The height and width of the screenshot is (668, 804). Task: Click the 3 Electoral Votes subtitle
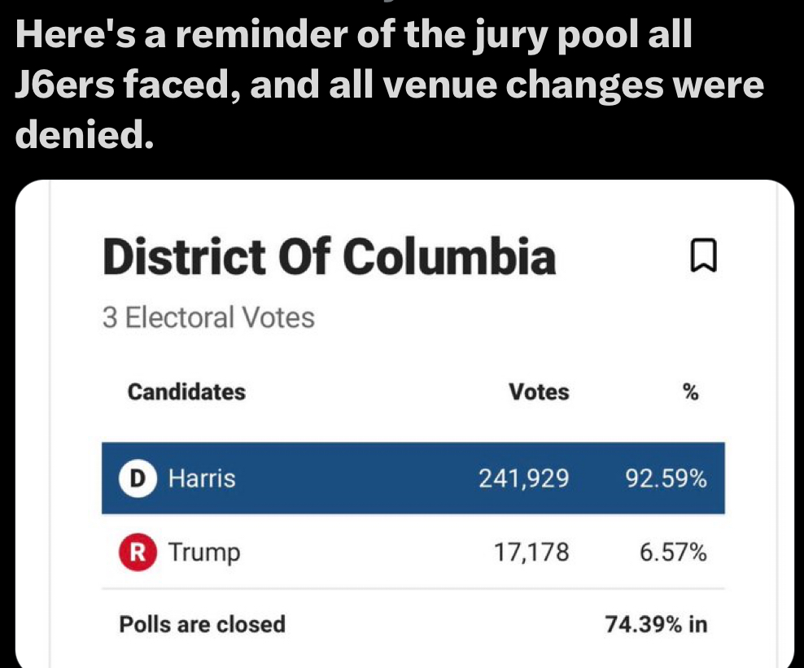pos(208,317)
